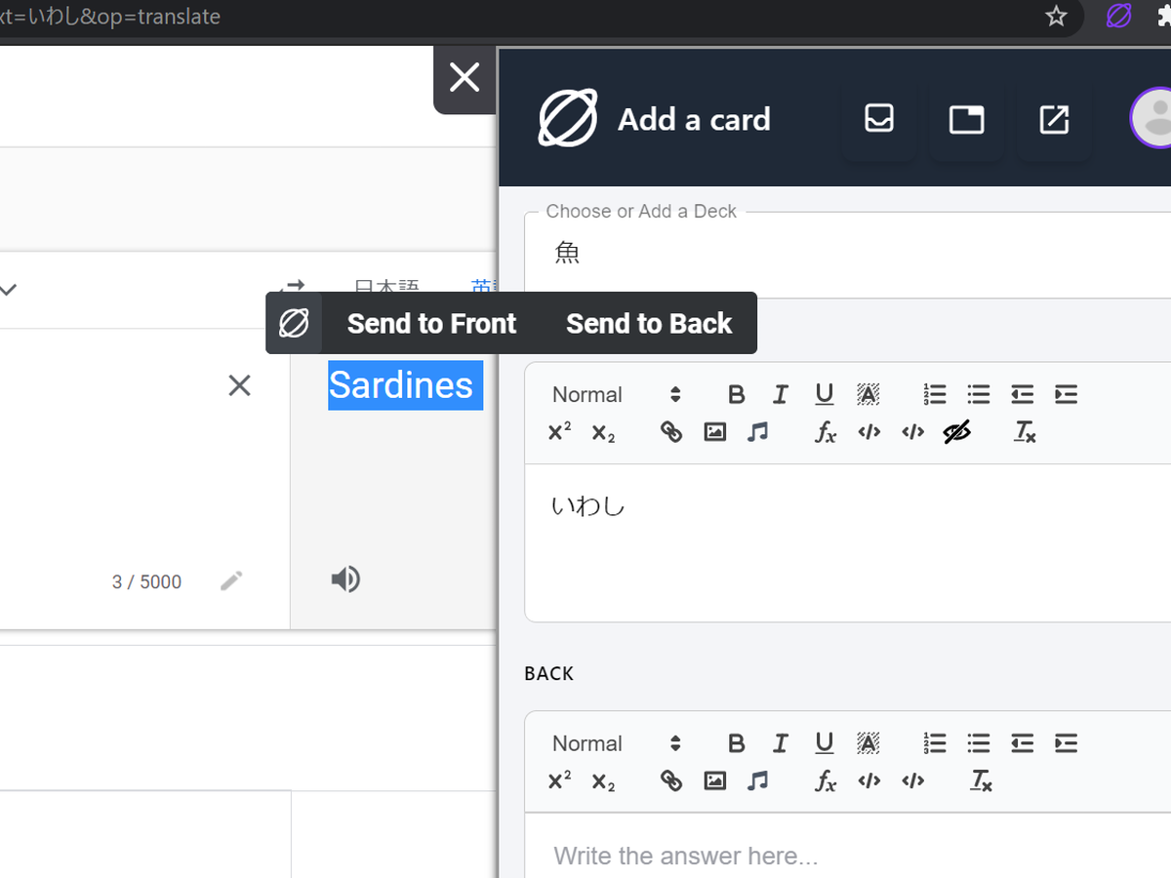Click the second code icon in the front editor

pos(912,432)
